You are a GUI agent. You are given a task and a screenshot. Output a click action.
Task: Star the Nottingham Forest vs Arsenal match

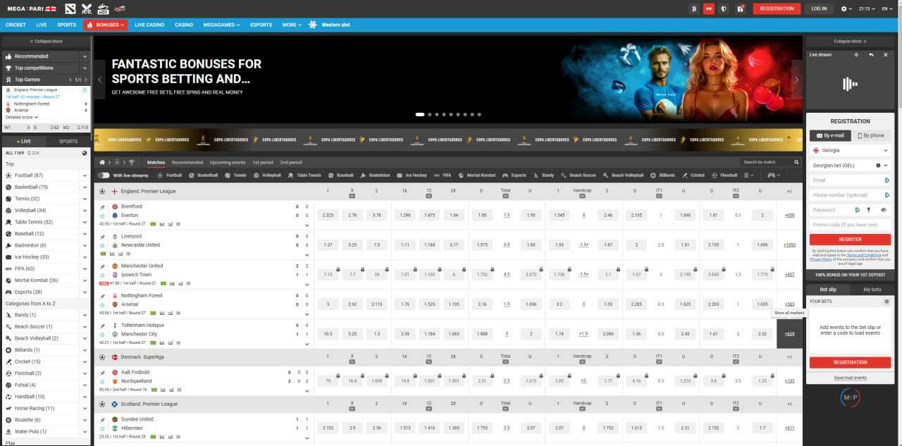(x=102, y=304)
